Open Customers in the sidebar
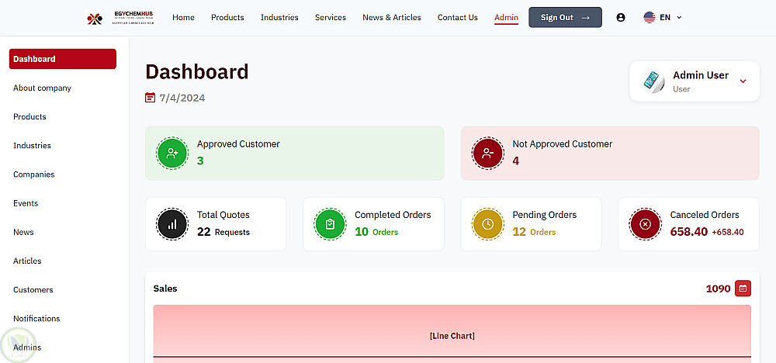The height and width of the screenshot is (363, 776). pyautogui.click(x=33, y=290)
